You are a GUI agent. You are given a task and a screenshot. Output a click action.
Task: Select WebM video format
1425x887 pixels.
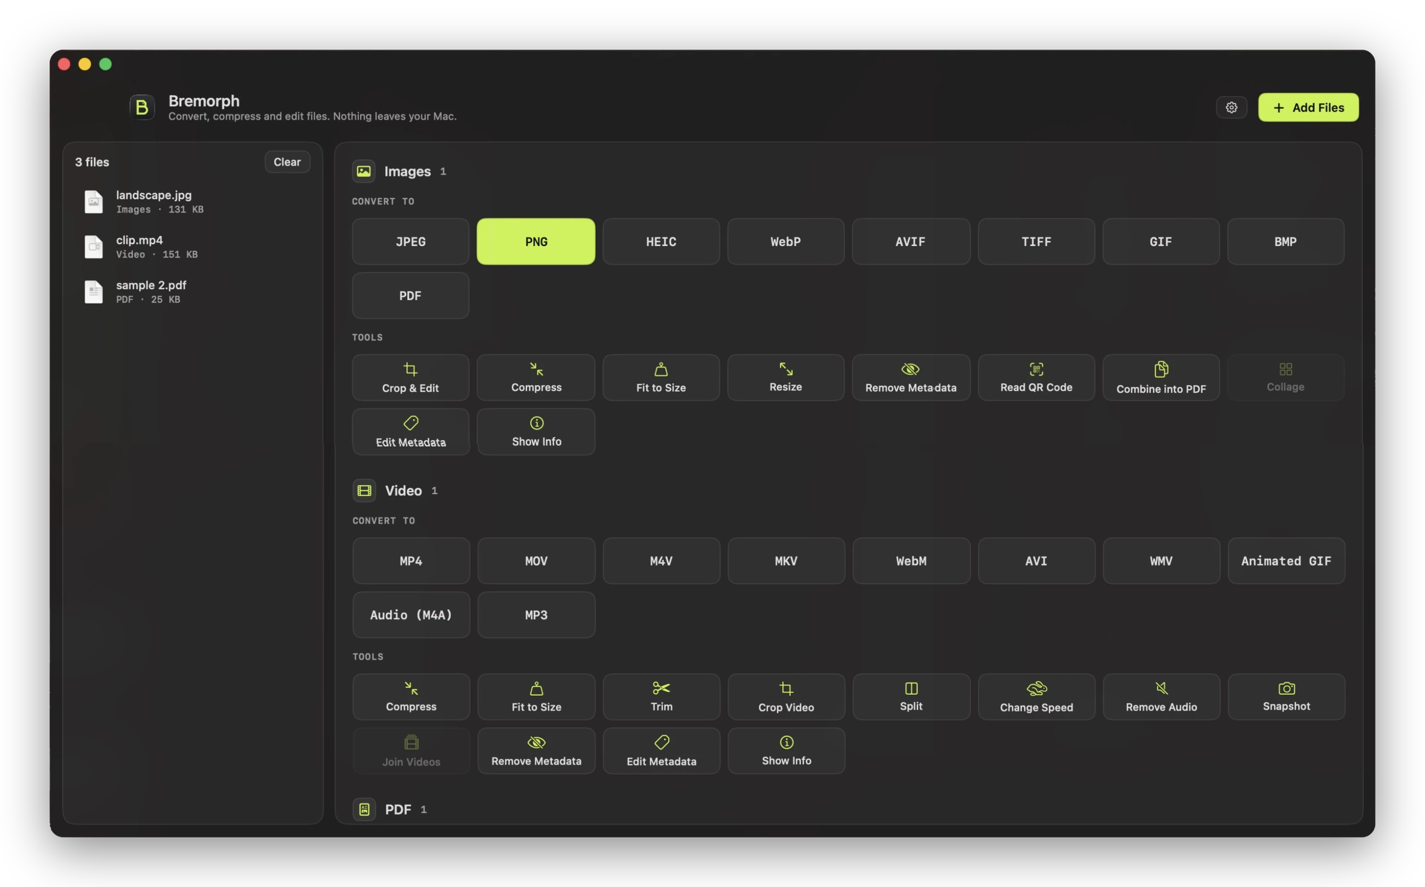coord(911,561)
